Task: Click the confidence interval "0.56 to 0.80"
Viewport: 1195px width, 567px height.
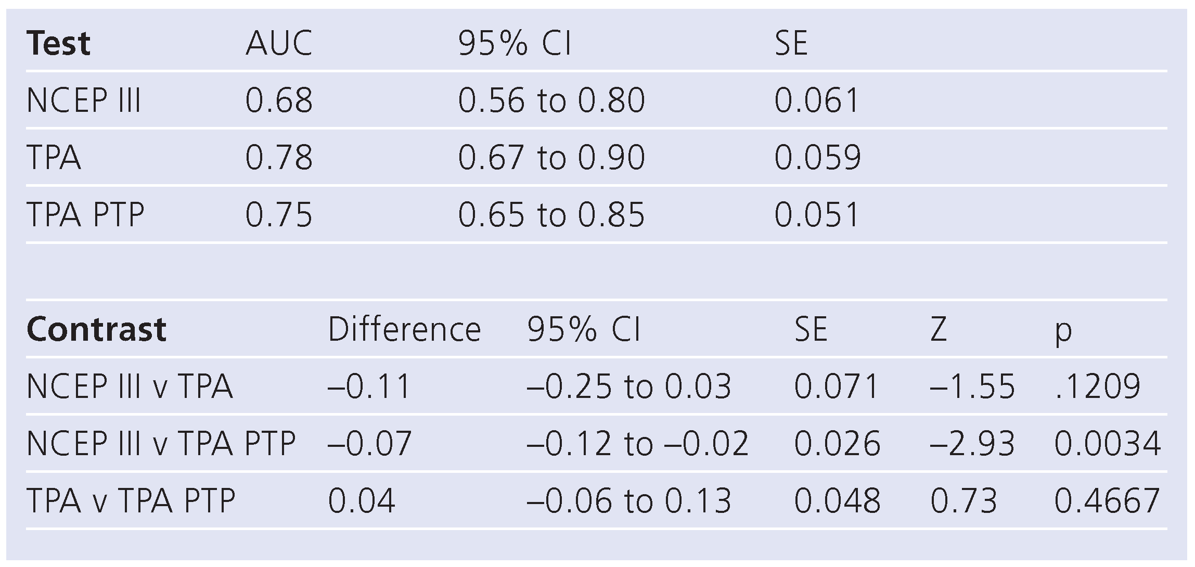Action: pyautogui.click(x=551, y=100)
